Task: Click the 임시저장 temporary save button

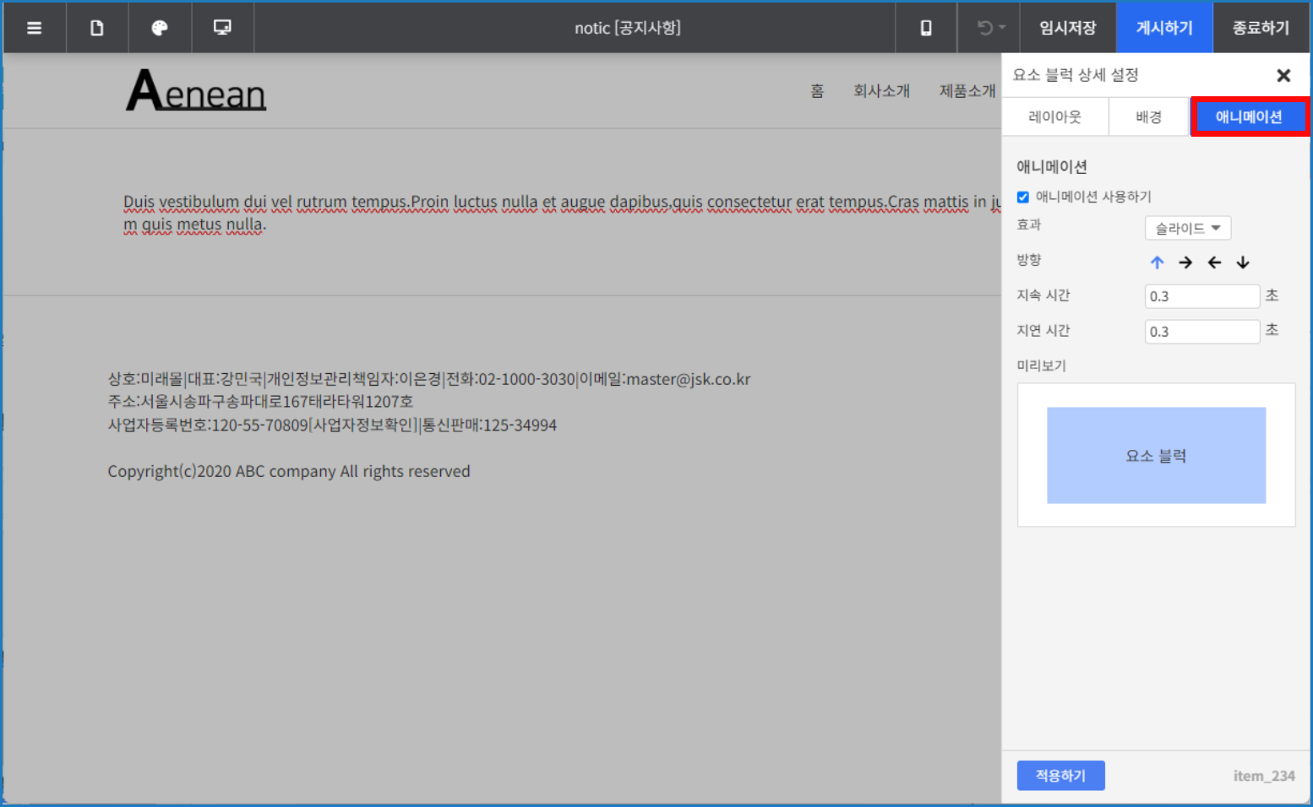Action: 1068,28
